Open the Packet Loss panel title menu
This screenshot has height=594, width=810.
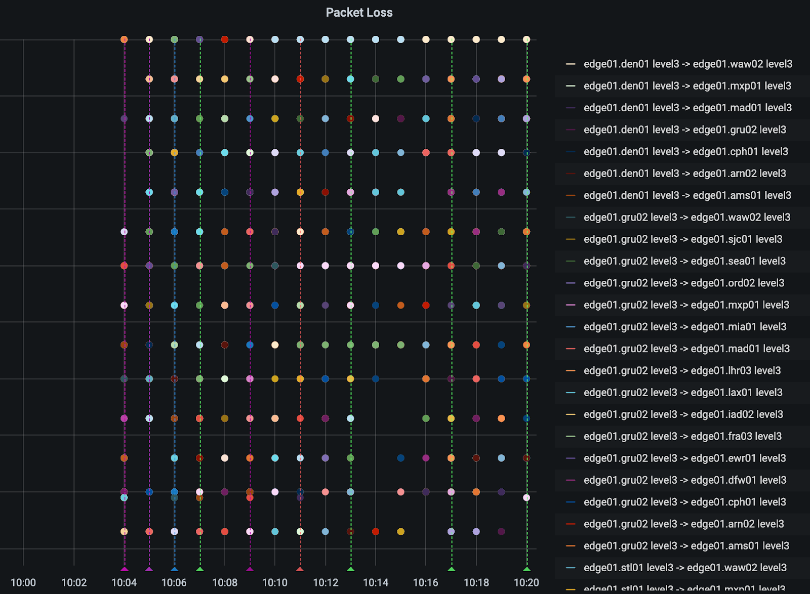tap(359, 13)
